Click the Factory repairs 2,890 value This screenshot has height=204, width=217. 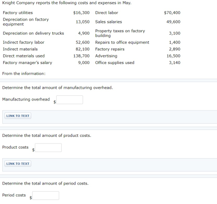click(x=175, y=49)
